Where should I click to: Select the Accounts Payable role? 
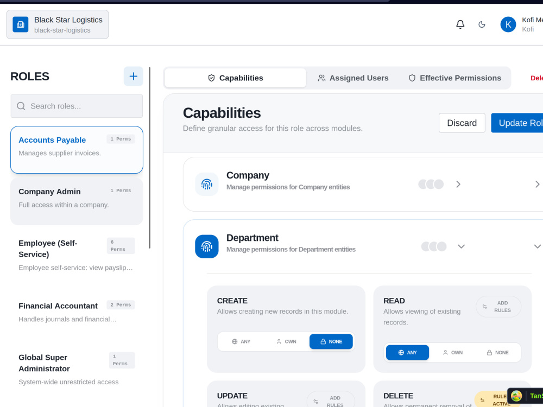(77, 150)
